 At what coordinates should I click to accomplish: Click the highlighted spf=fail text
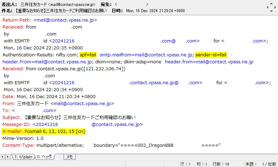[x=88, y=55]
